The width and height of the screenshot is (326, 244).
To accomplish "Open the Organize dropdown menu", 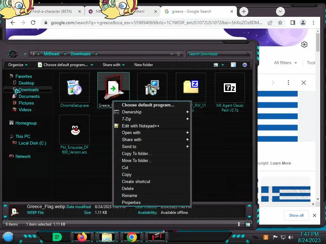I will (x=18, y=65).
